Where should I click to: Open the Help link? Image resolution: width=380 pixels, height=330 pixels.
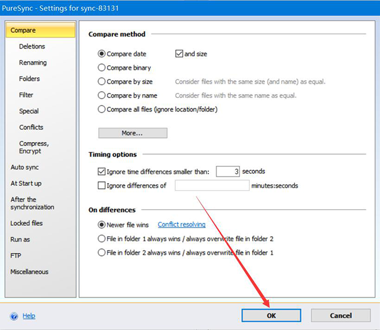point(29,316)
